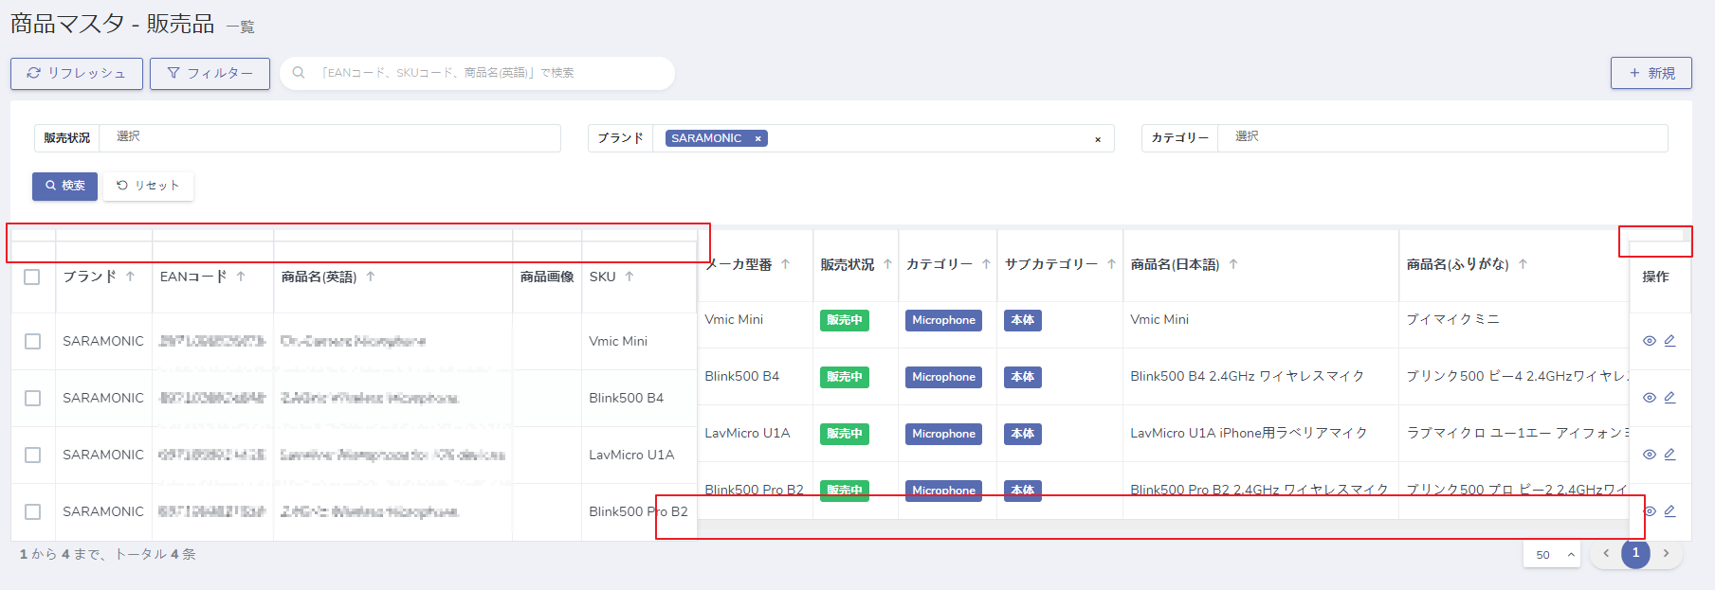
Task: Click Japanese name 'LavMicro U1A iPhone用ラベリアマイク'
Action: (x=1249, y=433)
